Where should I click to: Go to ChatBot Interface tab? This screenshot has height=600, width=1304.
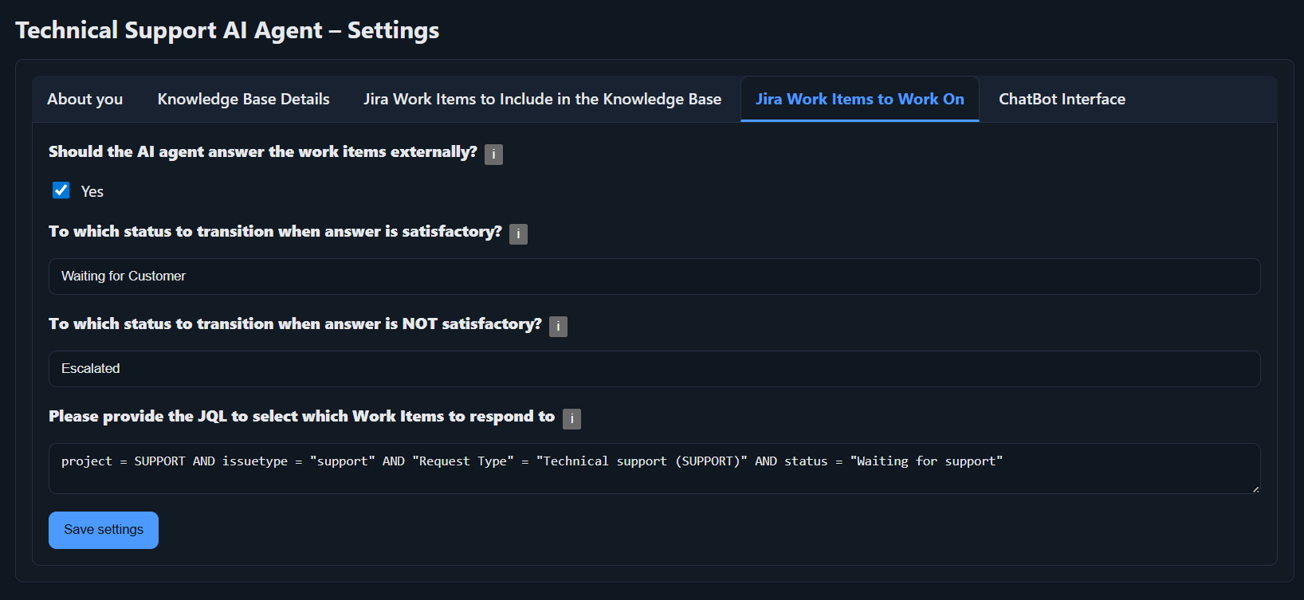pyautogui.click(x=1062, y=100)
